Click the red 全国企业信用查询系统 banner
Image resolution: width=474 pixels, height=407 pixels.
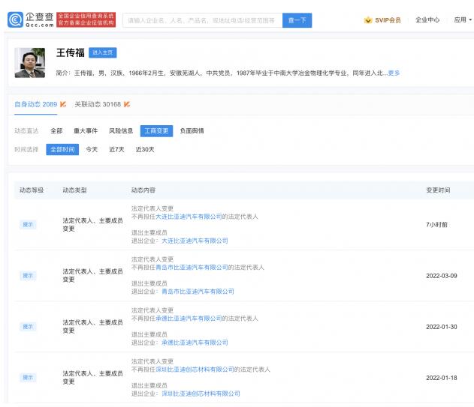click(86, 19)
